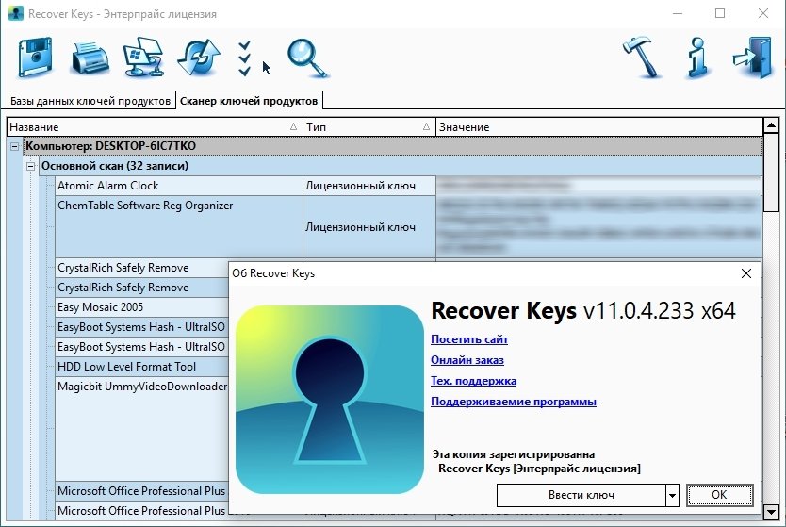This screenshot has width=786, height=527.
Task: Minimize the Recover Keys window
Action: coord(678,13)
